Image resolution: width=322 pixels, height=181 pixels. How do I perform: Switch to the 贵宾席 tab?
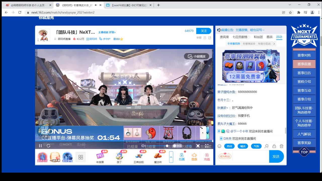pos(224,37)
